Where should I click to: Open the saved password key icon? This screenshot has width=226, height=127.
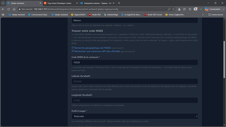tap(169, 9)
